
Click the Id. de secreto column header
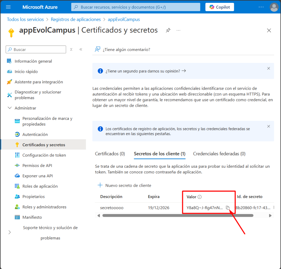[x=249, y=197]
